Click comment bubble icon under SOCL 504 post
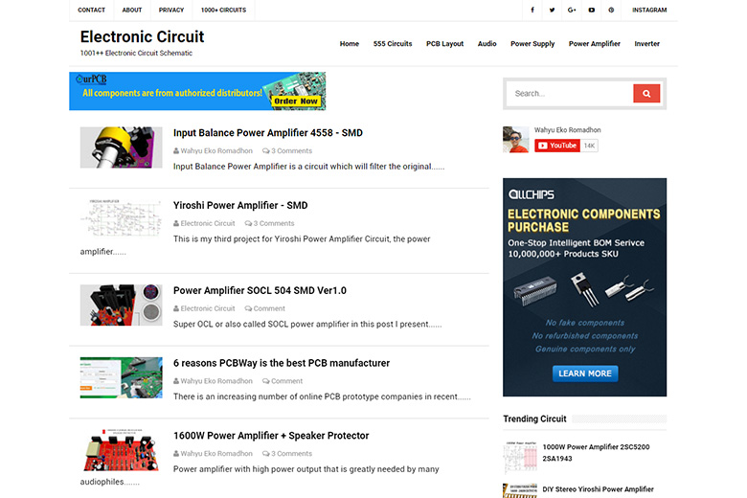747x498 pixels. [248, 308]
